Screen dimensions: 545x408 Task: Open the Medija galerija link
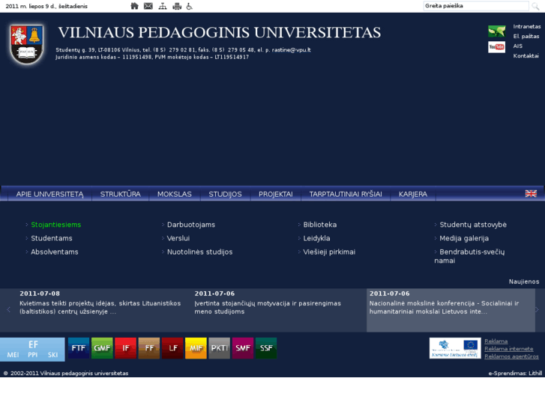tap(464, 238)
